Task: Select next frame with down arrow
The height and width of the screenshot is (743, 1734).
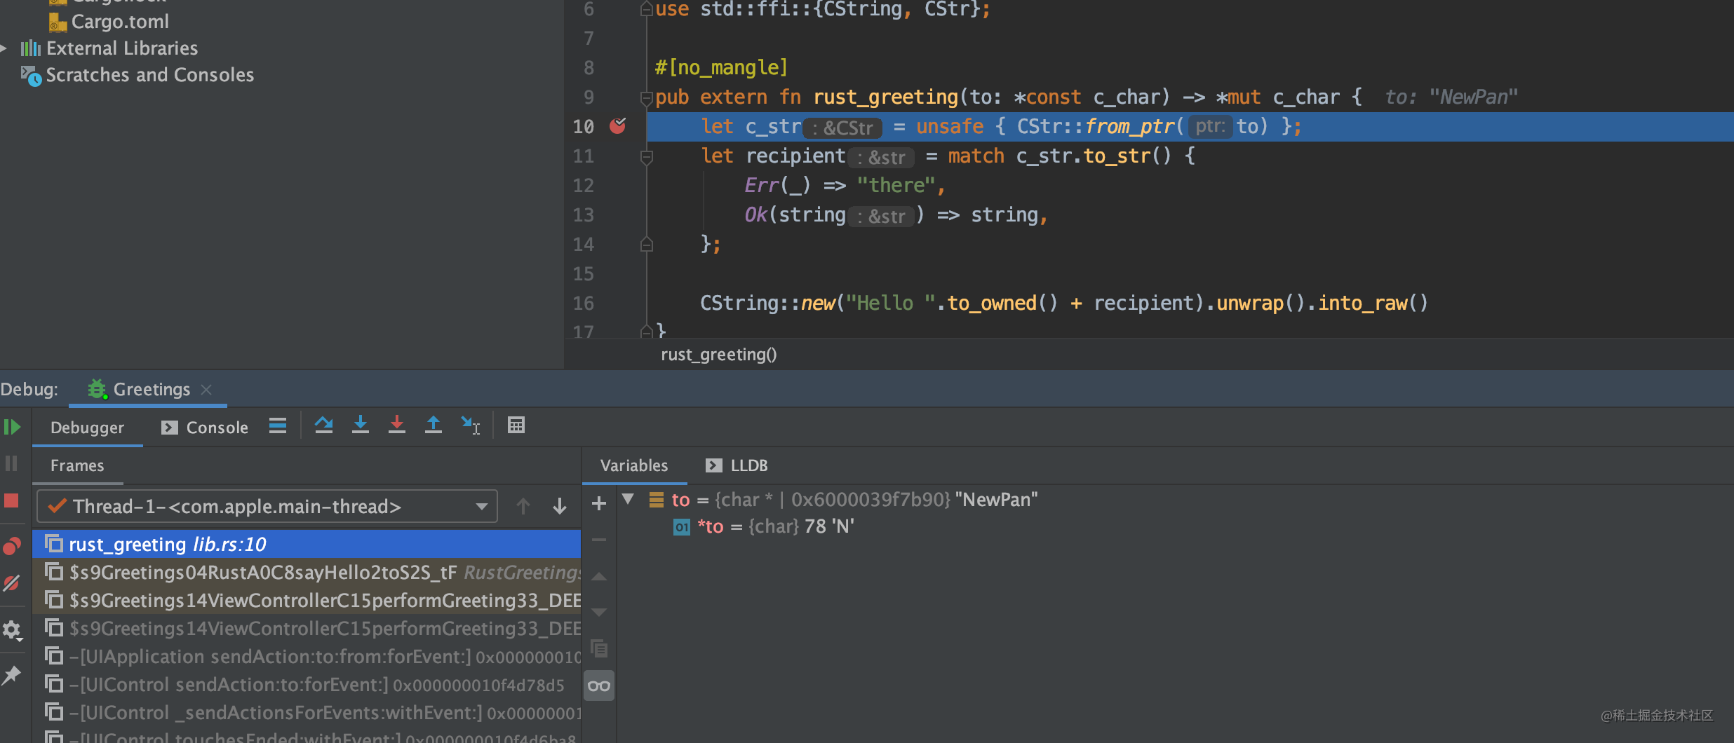Action: click(x=560, y=506)
